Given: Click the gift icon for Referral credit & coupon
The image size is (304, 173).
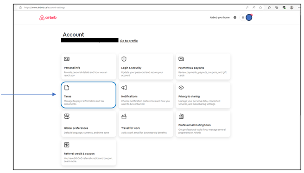Looking at the screenshot, I should click(x=67, y=145).
